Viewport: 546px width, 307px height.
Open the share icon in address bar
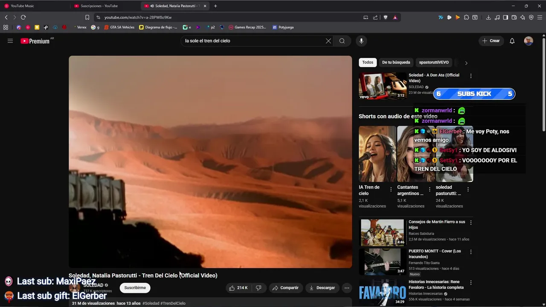click(x=375, y=17)
